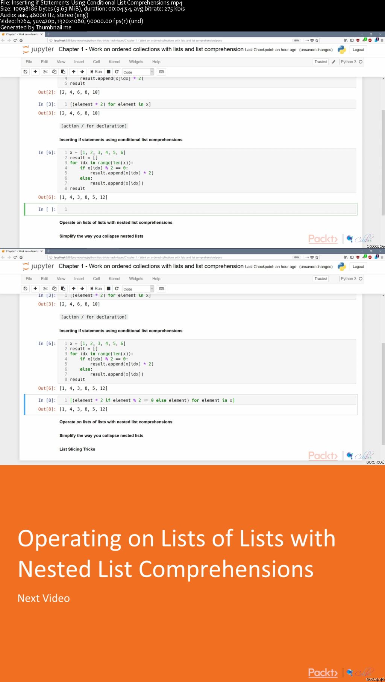Open Widgets menu in bottom screenshot
Screen dimensions: 385x682
click(136, 279)
